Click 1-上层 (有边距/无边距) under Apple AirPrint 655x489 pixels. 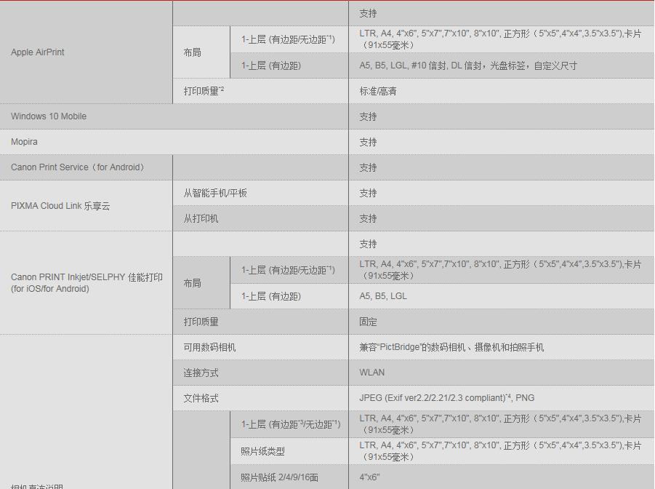pyautogui.click(x=288, y=39)
